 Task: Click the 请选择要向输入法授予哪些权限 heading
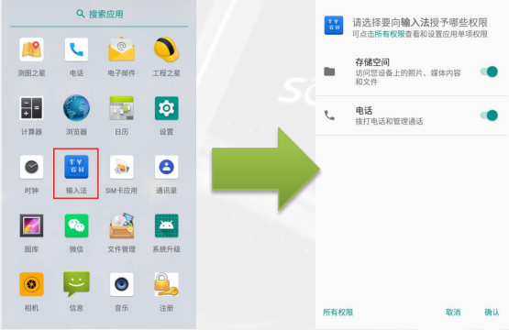420,22
